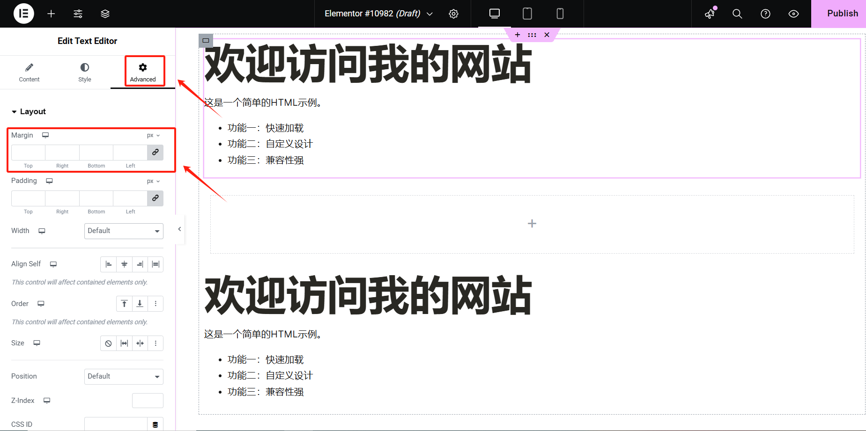This screenshot has height=431, width=866.
Task: Click the Z-Index input field
Action: [x=148, y=401]
